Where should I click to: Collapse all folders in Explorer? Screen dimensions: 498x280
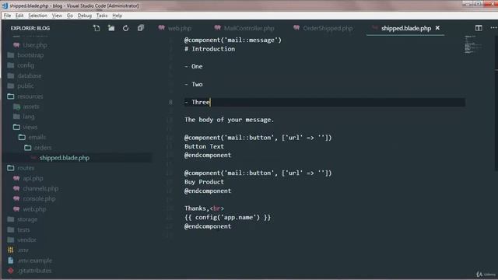pyautogui.click(x=140, y=28)
